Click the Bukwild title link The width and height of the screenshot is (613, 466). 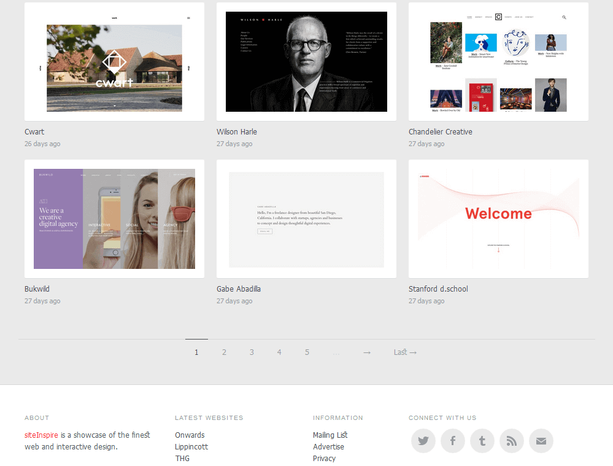37,289
